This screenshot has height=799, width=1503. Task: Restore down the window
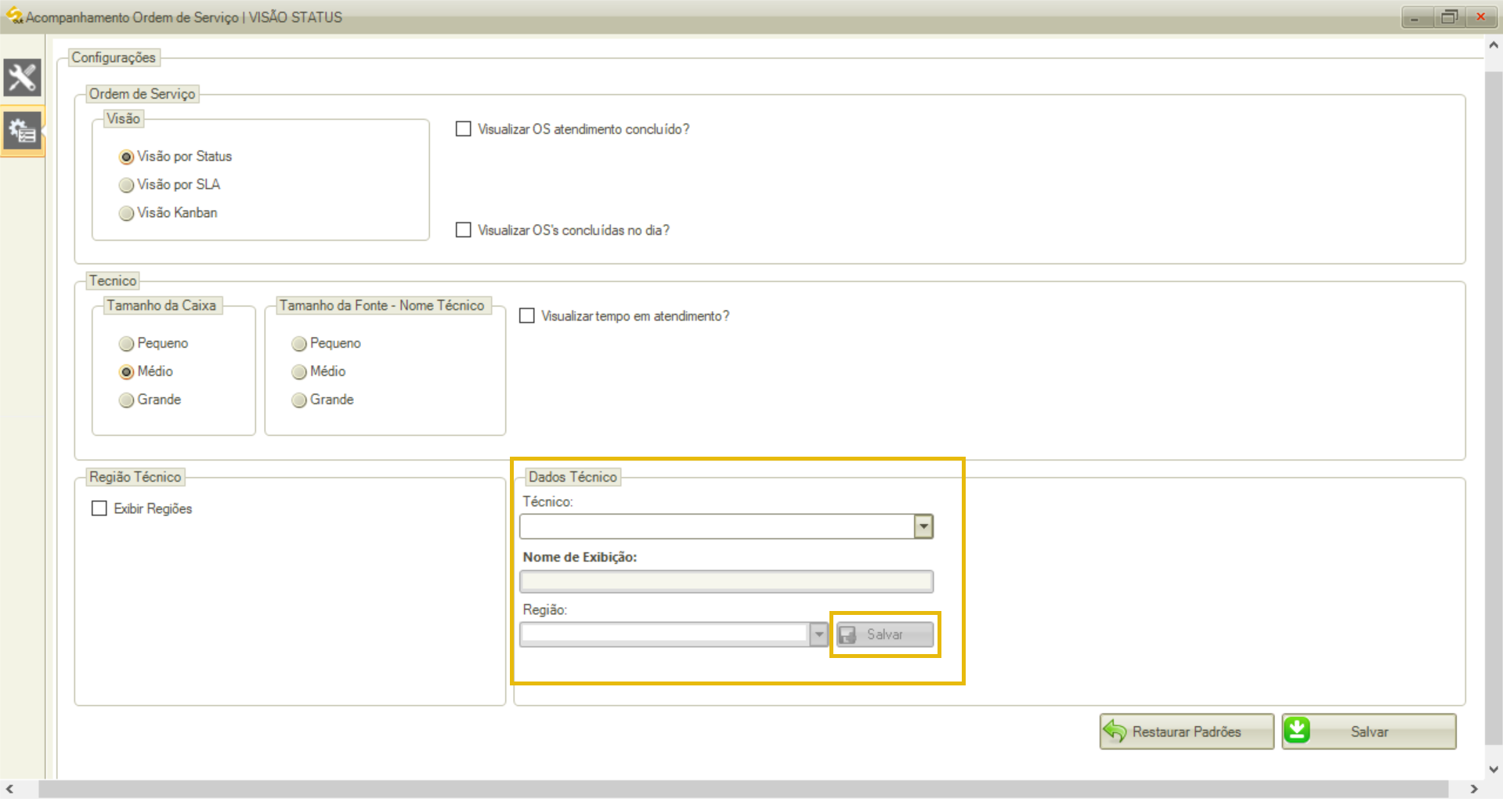pos(1449,16)
